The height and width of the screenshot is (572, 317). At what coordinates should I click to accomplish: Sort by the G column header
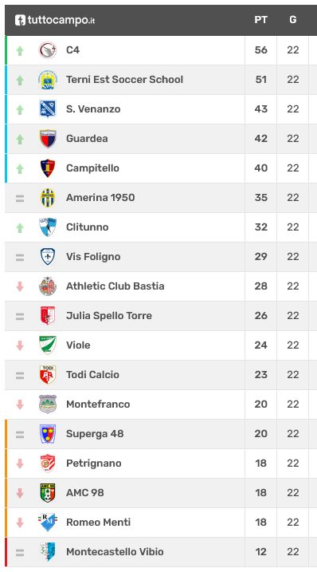(293, 20)
